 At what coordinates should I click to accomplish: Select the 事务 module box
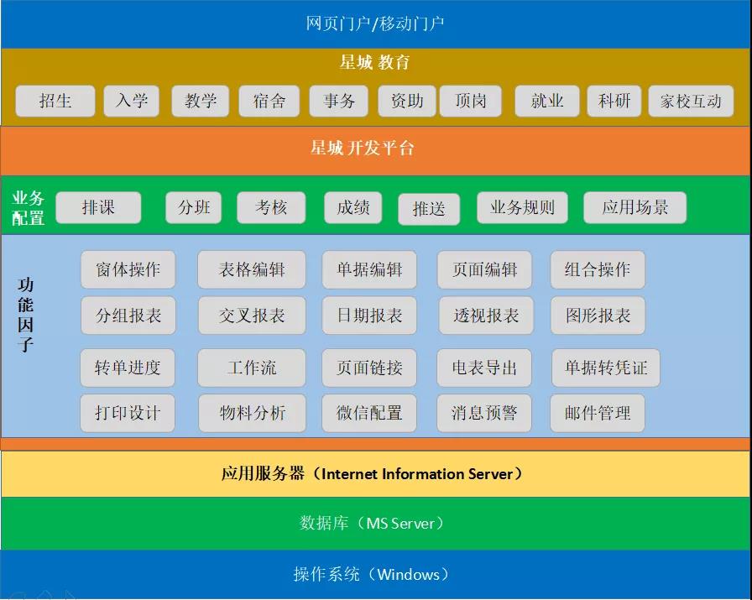pos(338,101)
